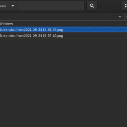Click dark toolbar gap right of the search button

109,6
